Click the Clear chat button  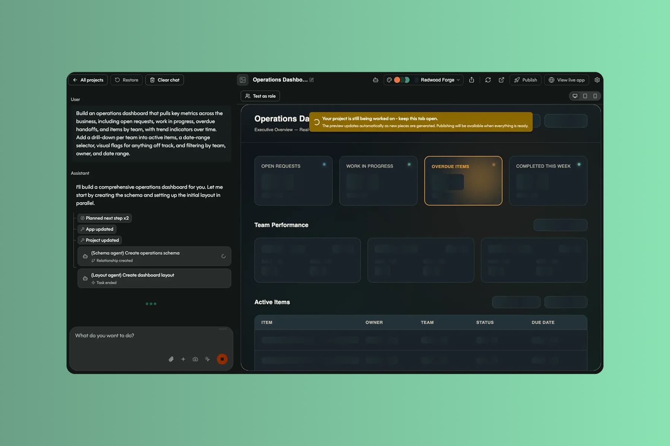165,80
